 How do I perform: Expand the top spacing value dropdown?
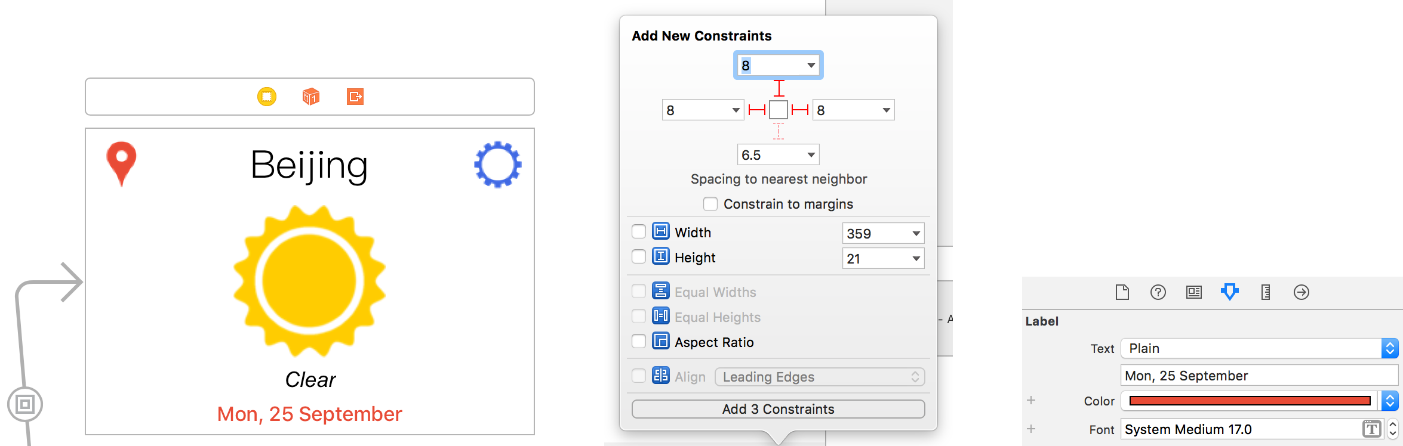click(x=811, y=65)
